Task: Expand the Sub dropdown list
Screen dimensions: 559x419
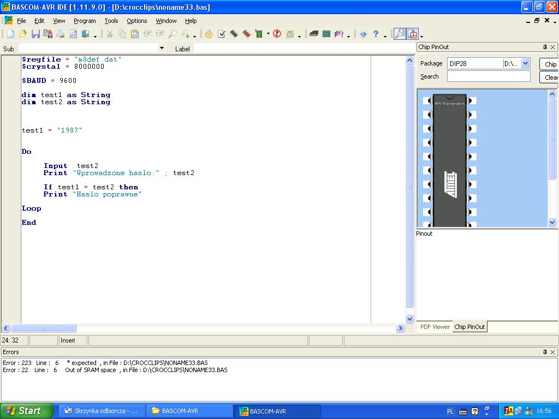Action: pyautogui.click(x=162, y=49)
